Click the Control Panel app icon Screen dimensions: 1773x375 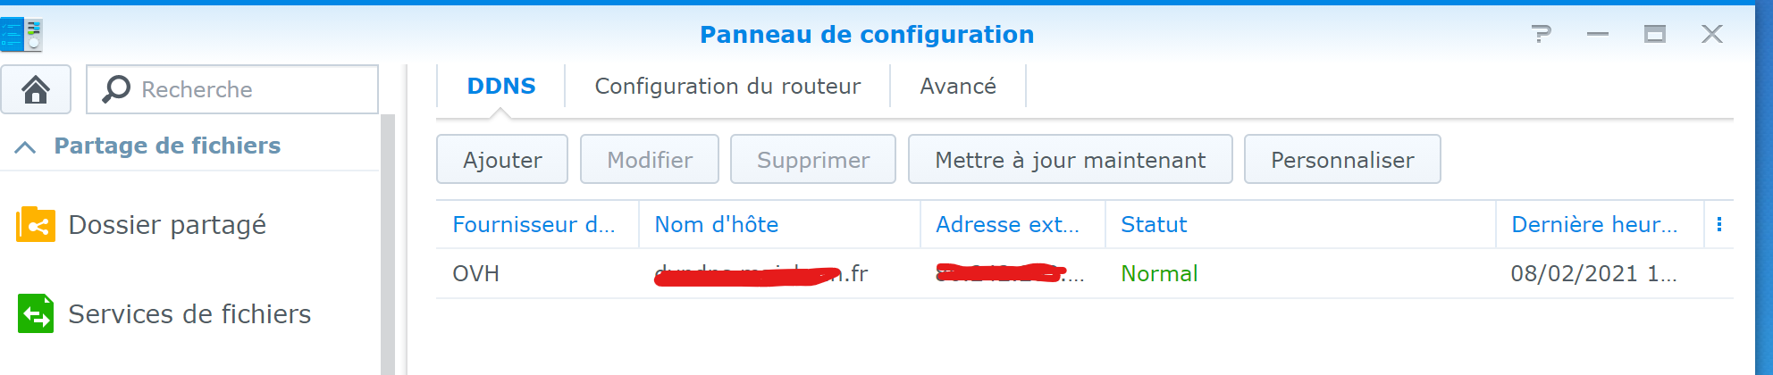point(21,34)
